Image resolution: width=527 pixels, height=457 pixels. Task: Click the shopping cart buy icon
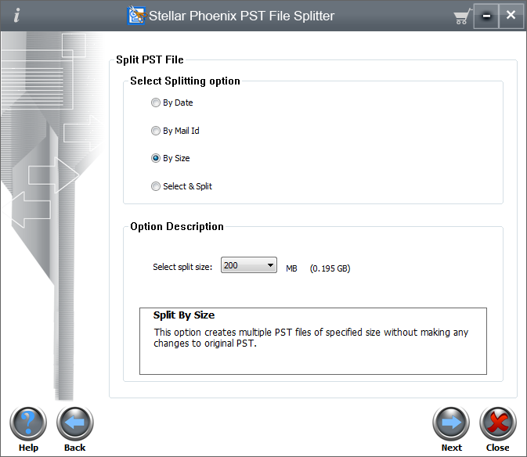tap(462, 16)
